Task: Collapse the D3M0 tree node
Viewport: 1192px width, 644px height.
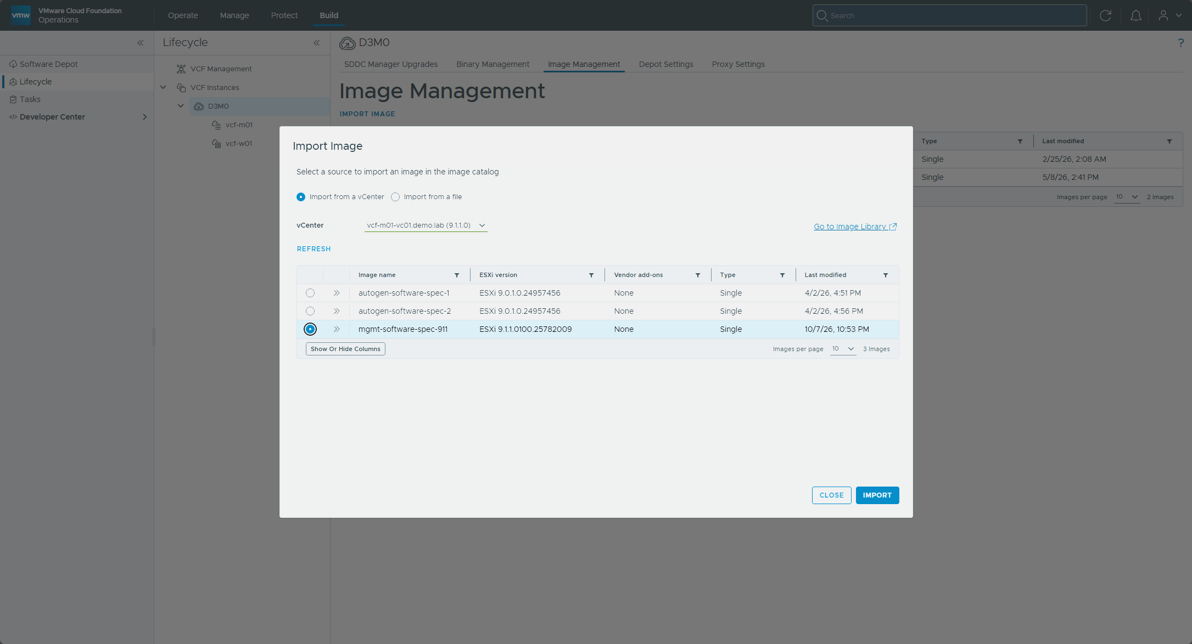Action: pos(181,106)
